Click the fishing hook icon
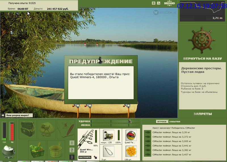Viewport: 227px width, 162px height. [108, 151]
